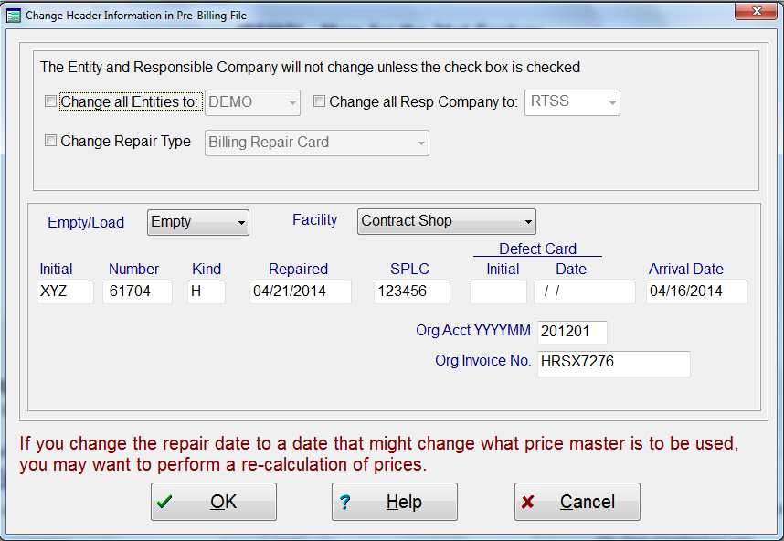Click the Kind field containing H
784x541 pixels.
(x=206, y=292)
